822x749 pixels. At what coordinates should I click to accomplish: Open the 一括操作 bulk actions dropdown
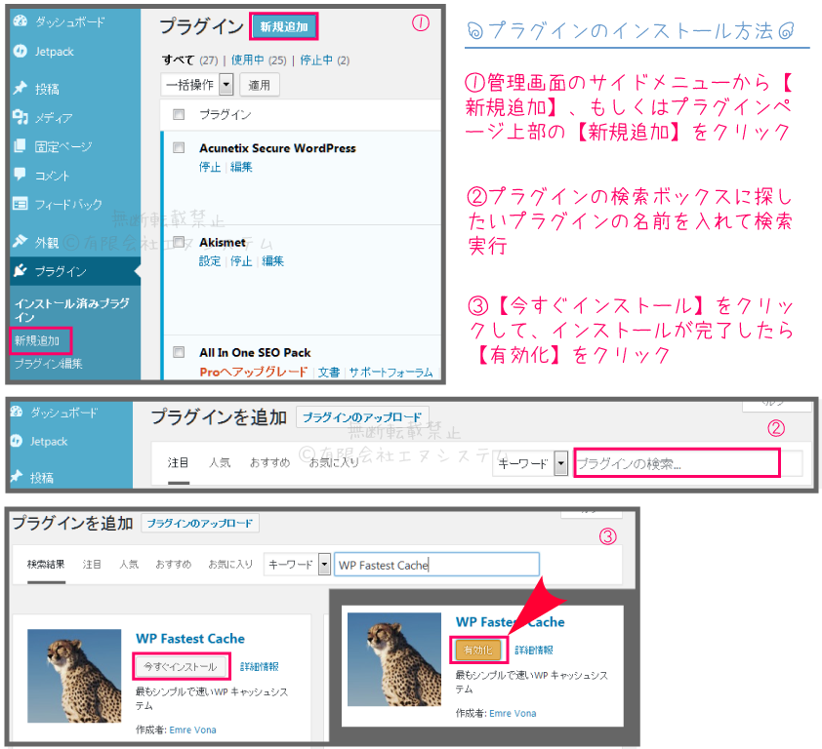pyautogui.click(x=197, y=84)
